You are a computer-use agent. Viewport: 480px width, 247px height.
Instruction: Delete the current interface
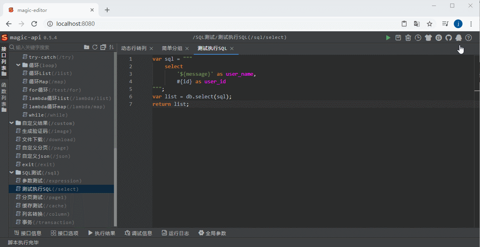tap(408, 37)
